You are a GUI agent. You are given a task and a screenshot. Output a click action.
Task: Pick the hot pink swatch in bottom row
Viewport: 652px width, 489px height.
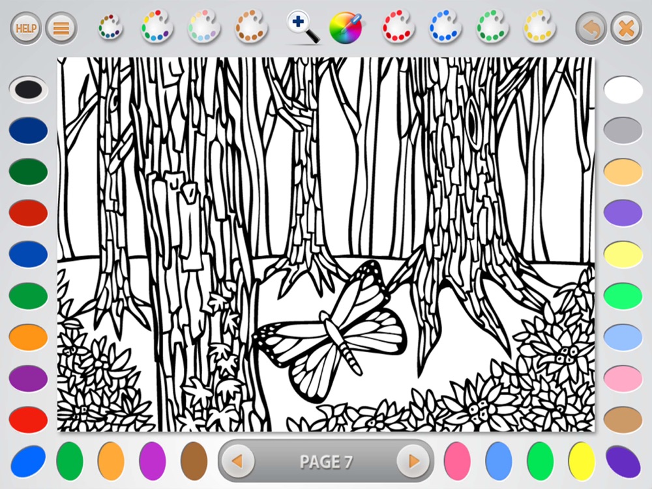(x=458, y=461)
